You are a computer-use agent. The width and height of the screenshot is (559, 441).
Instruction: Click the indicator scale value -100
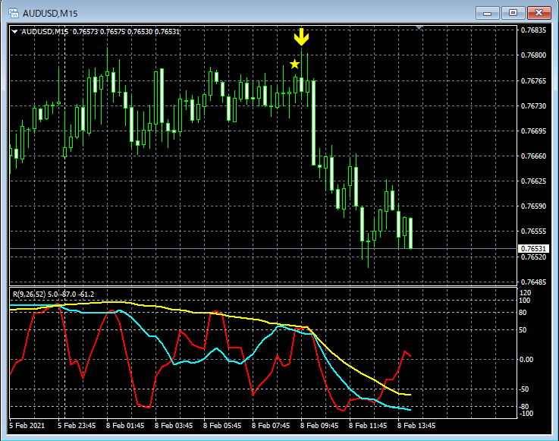point(526,414)
